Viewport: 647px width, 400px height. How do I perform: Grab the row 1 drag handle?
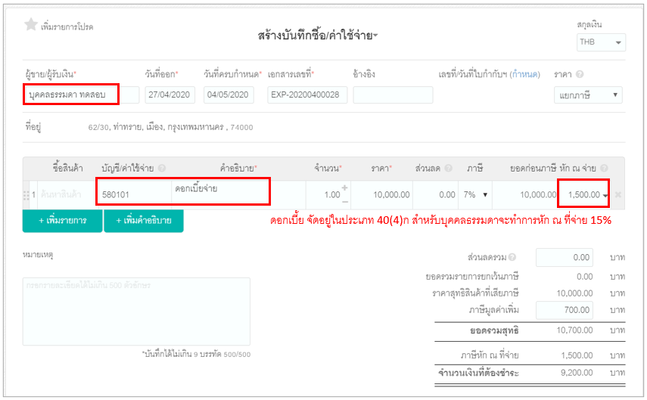(26, 194)
